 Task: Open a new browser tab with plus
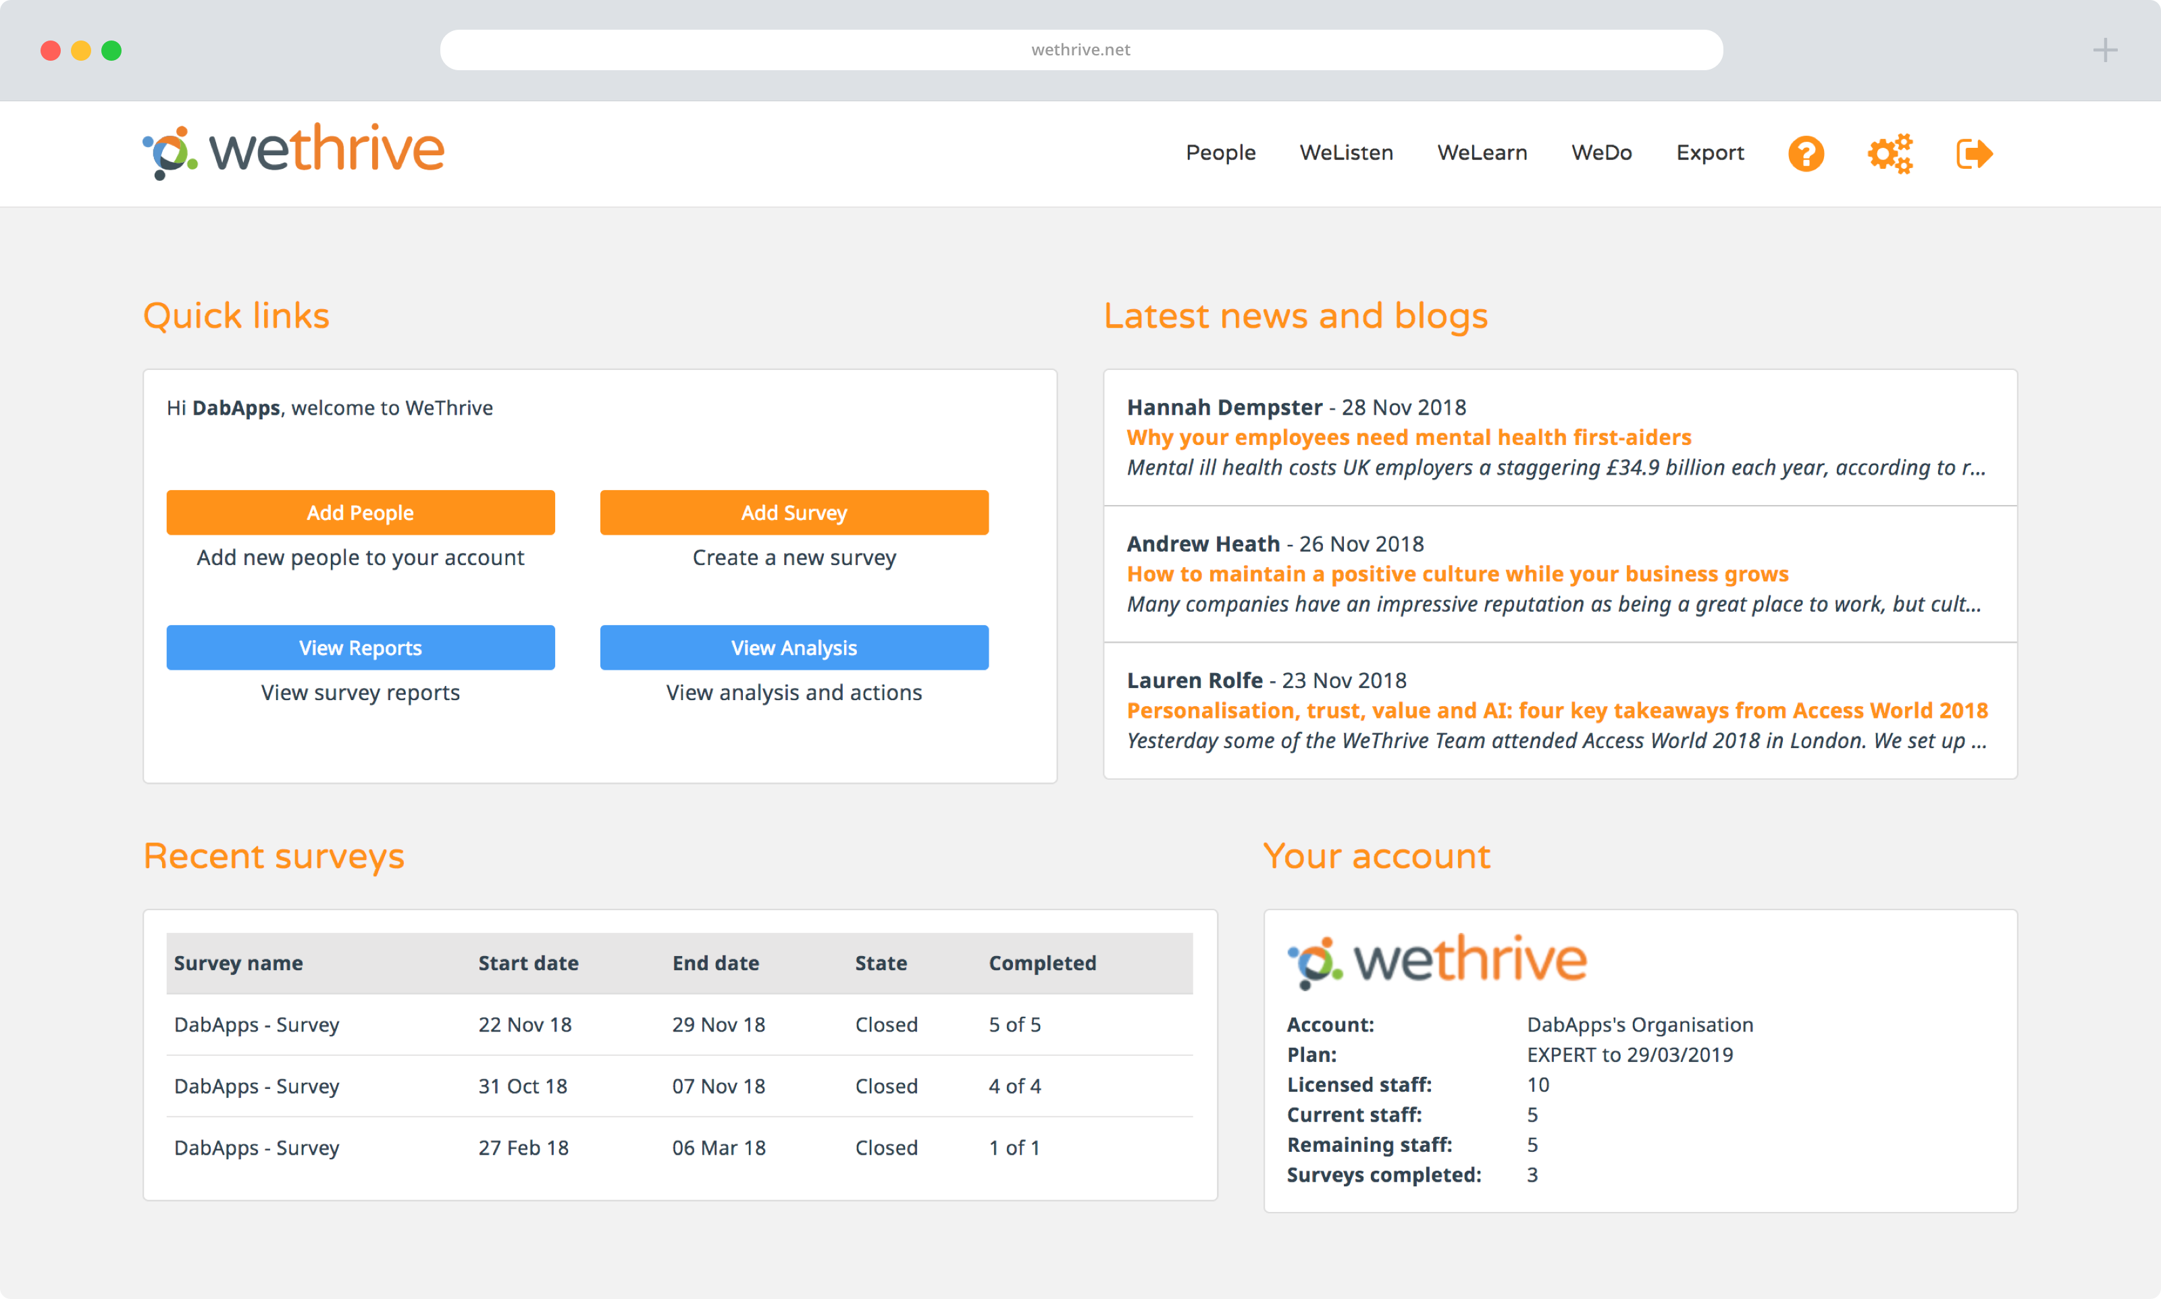pyautogui.click(x=2105, y=50)
